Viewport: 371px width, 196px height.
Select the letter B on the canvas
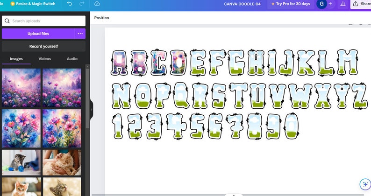point(139,63)
